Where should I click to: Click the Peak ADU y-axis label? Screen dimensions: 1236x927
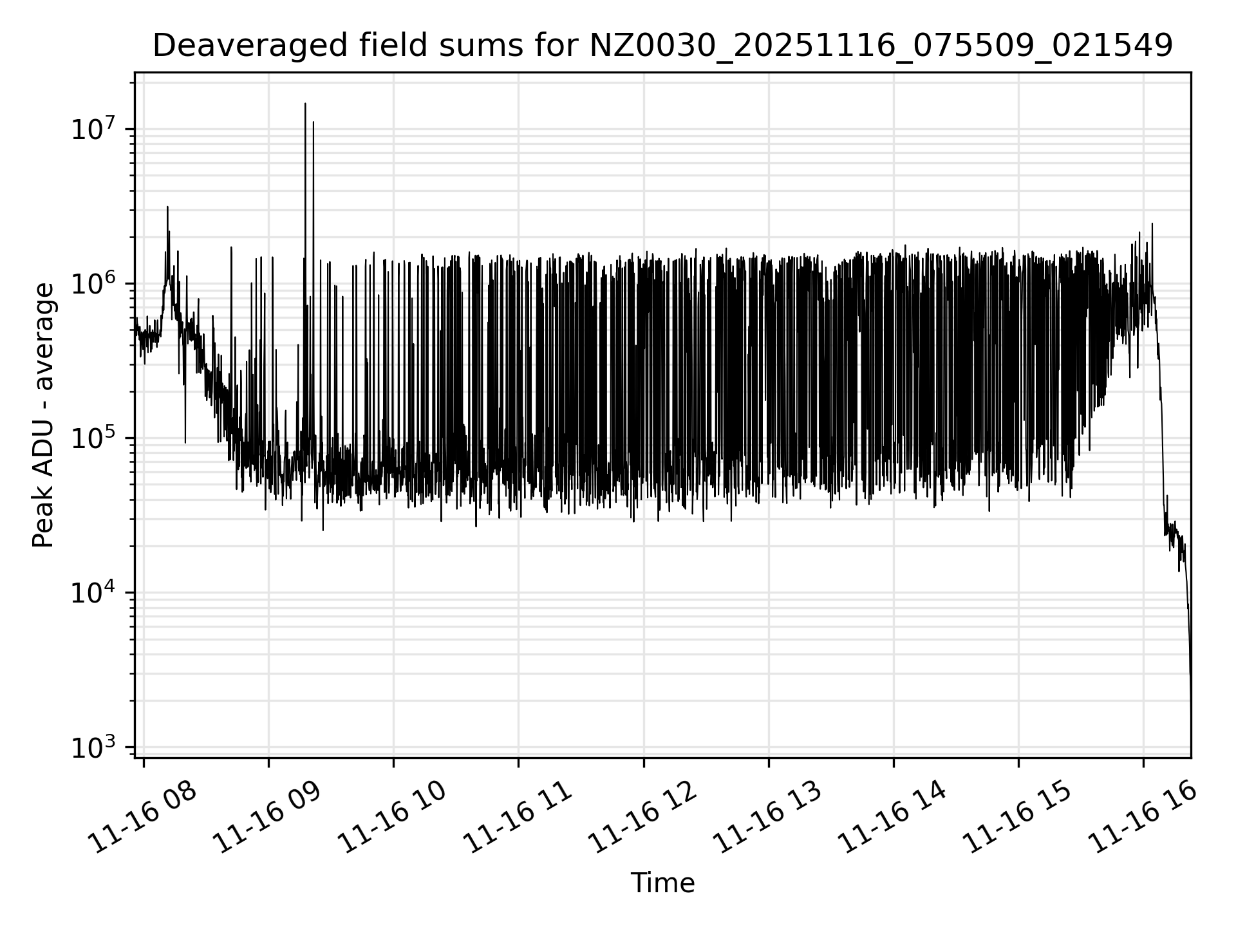(x=43, y=415)
